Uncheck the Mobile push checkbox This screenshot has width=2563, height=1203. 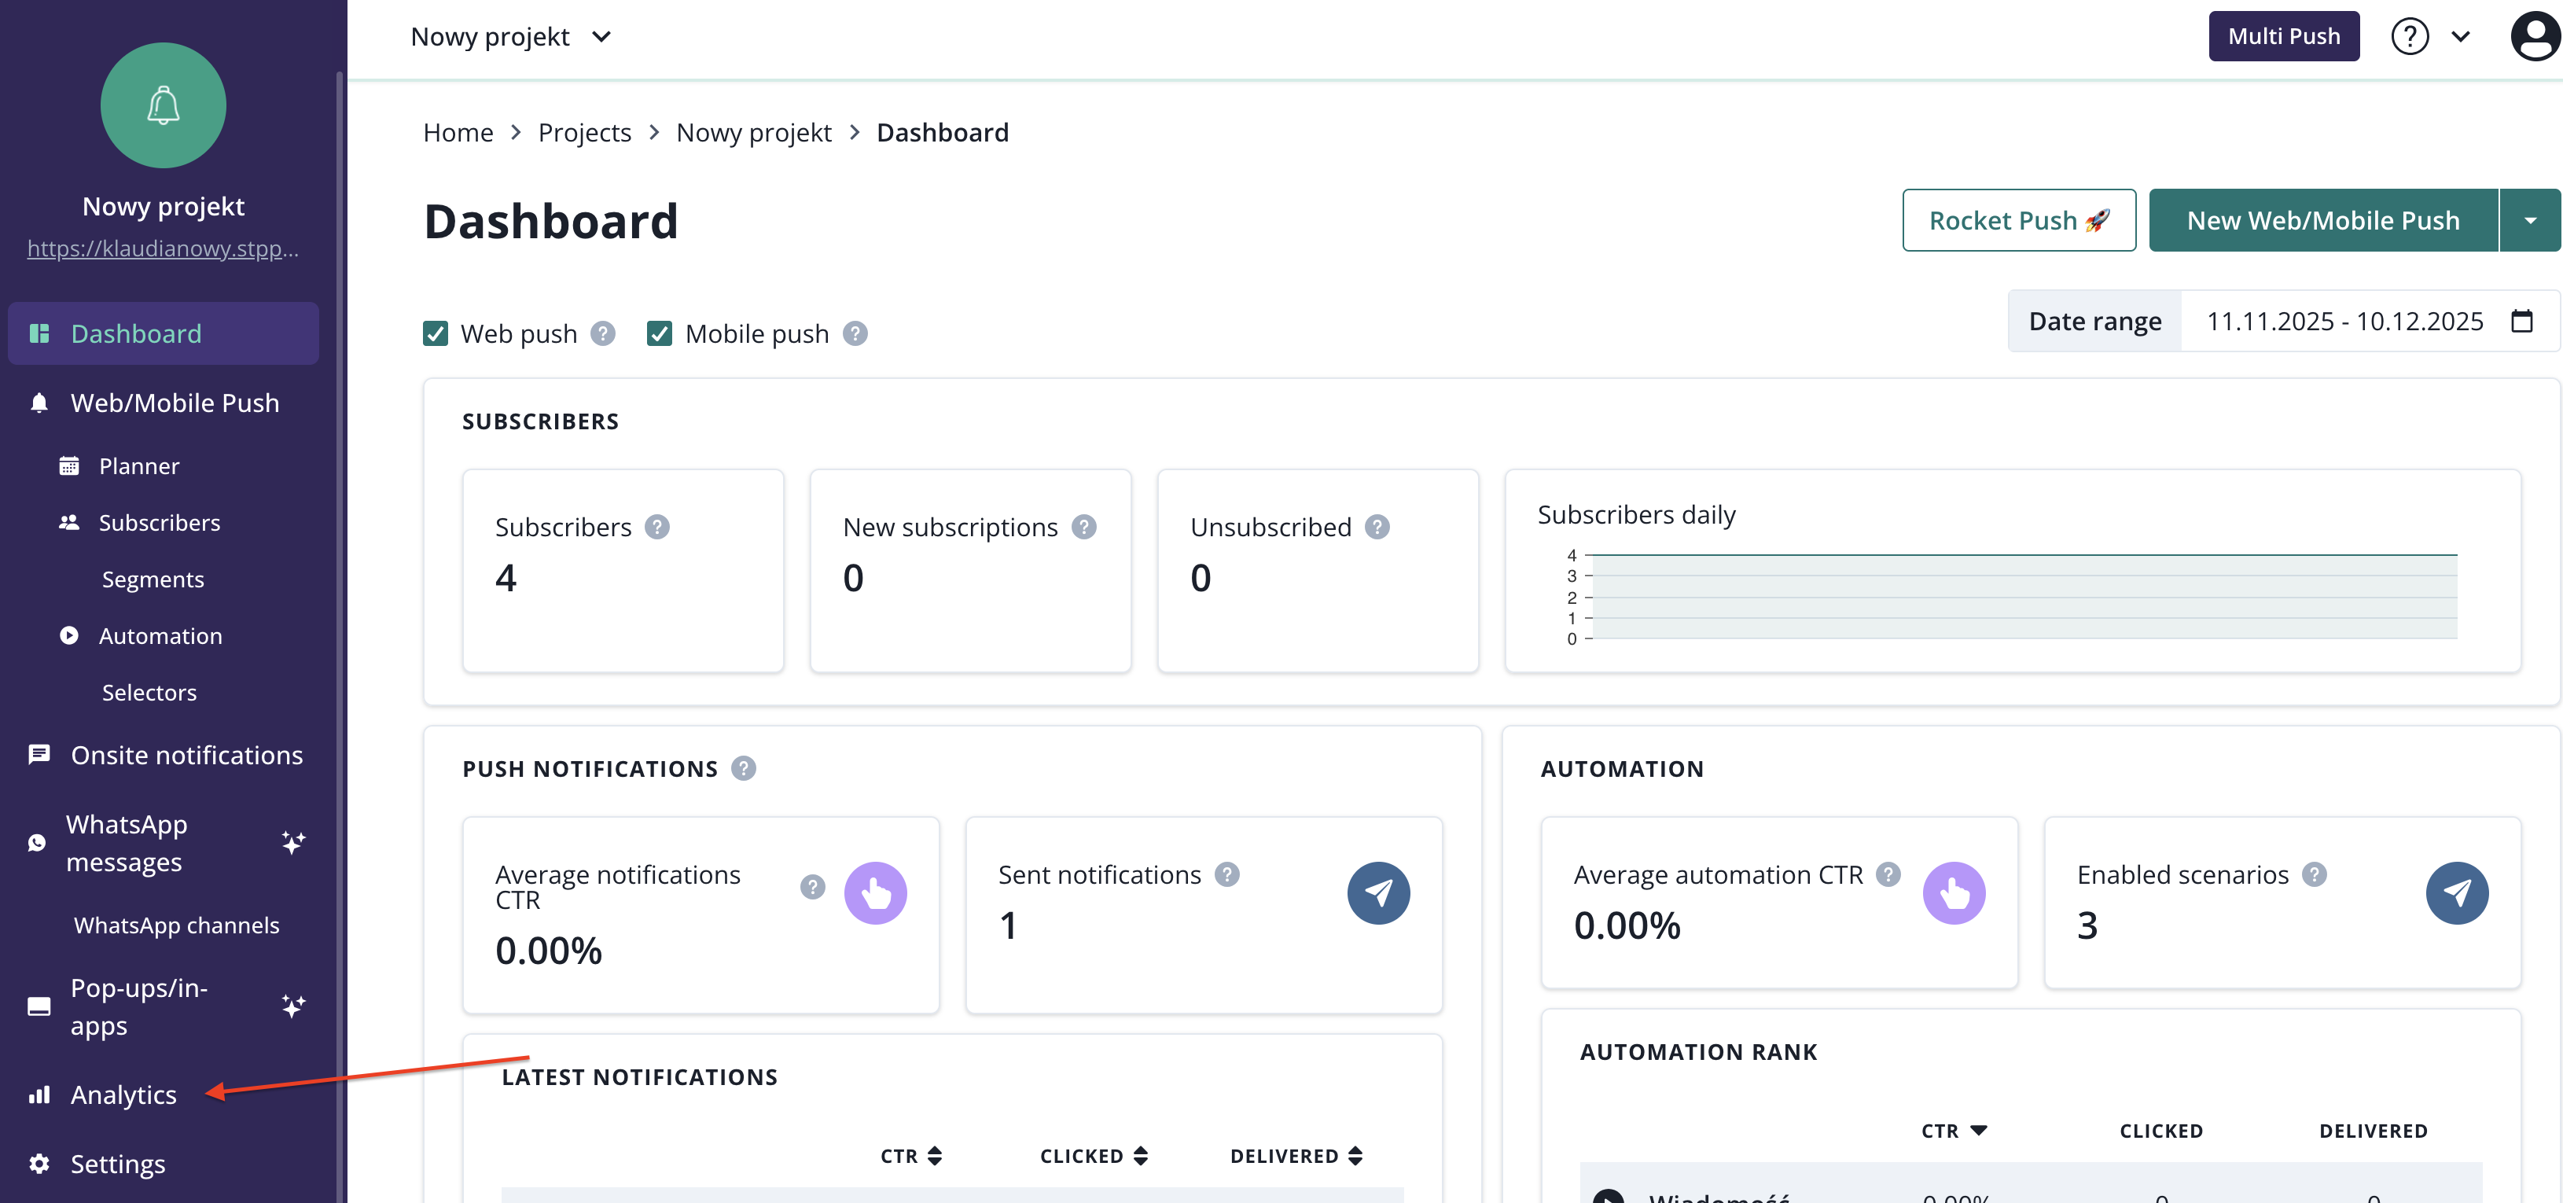pos(660,333)
